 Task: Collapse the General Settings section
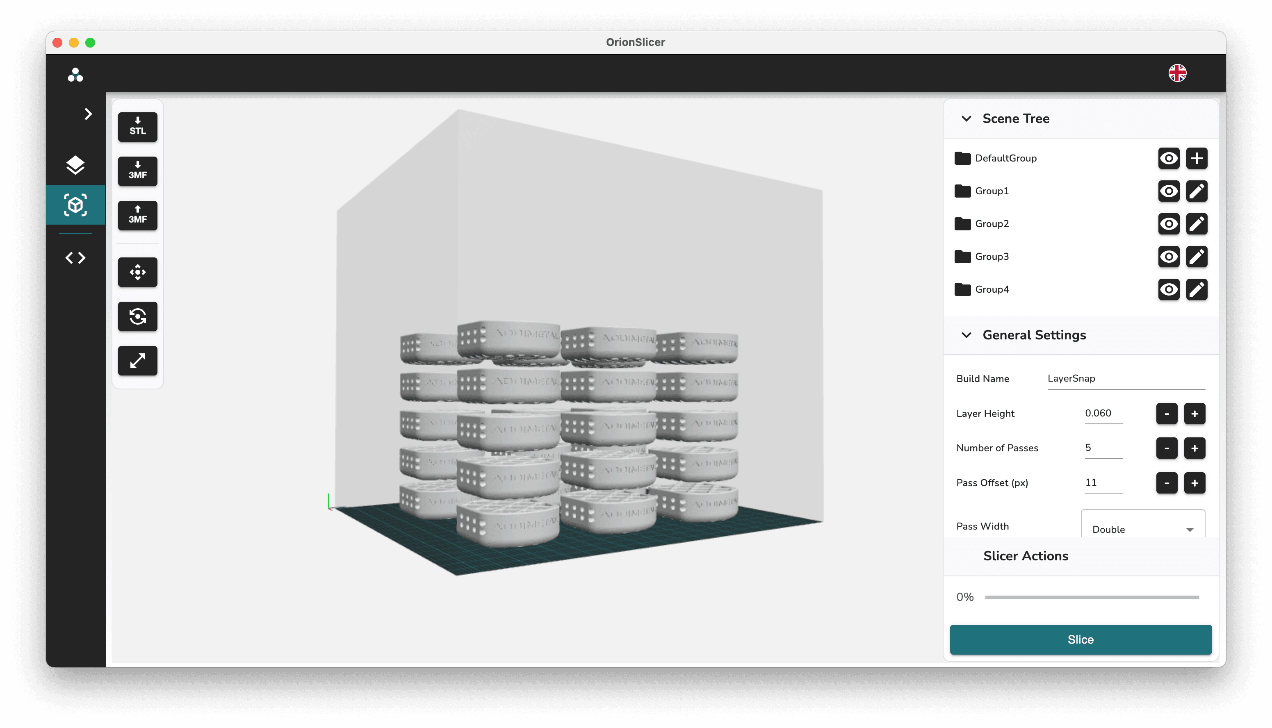[965, 335]
